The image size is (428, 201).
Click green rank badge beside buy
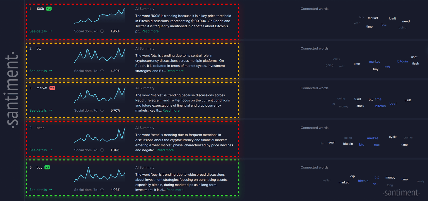pos(47,168)
